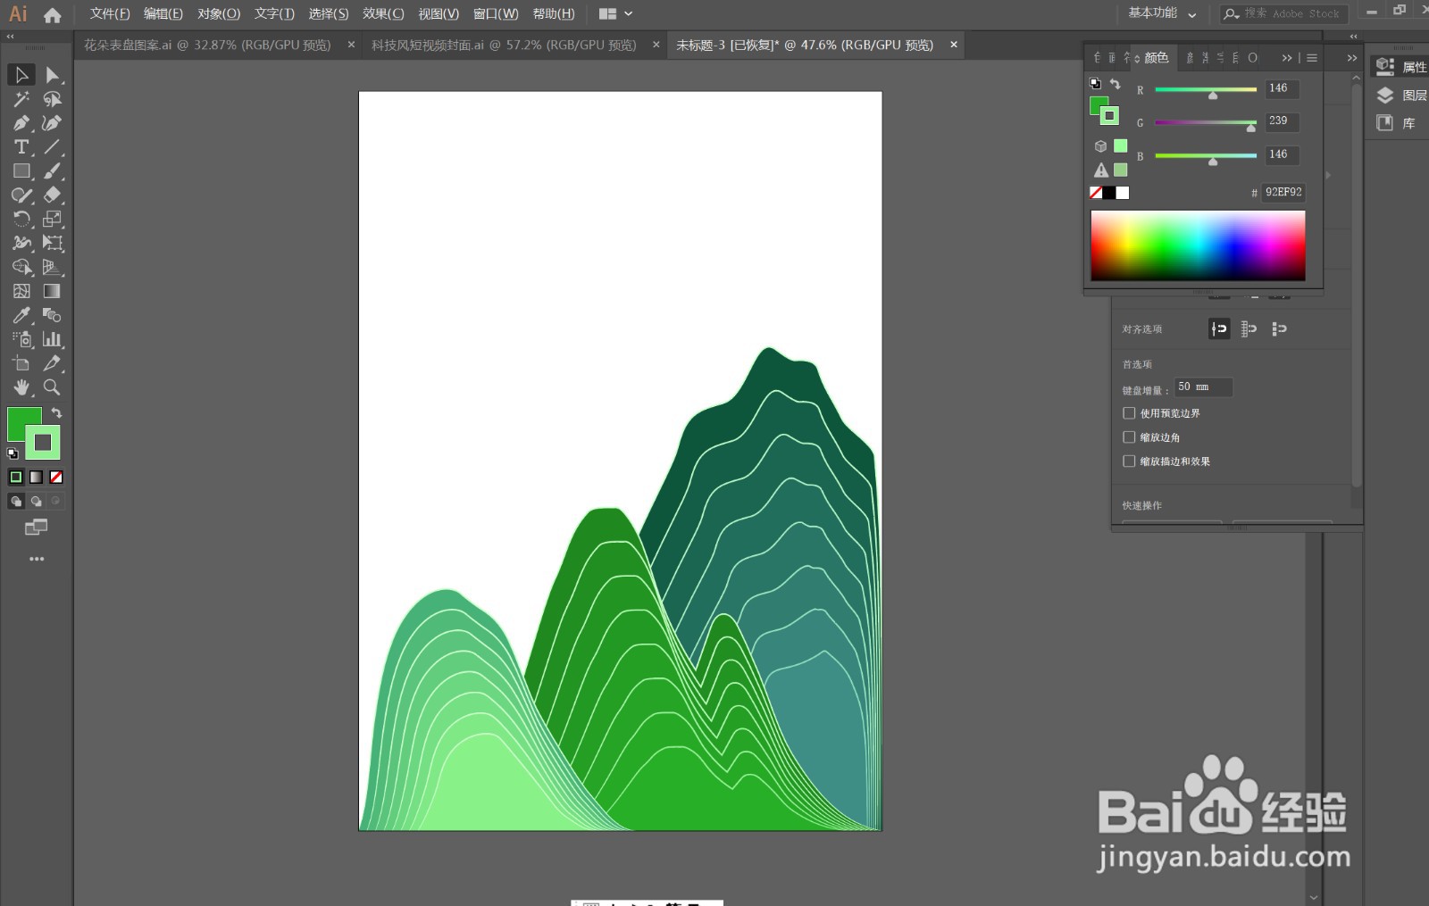Select the Hand tool

coord(21,387)
